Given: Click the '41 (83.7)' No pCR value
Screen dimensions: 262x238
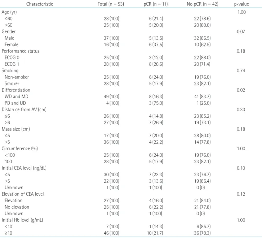Looking at the screenshot, I should [202, 96].
